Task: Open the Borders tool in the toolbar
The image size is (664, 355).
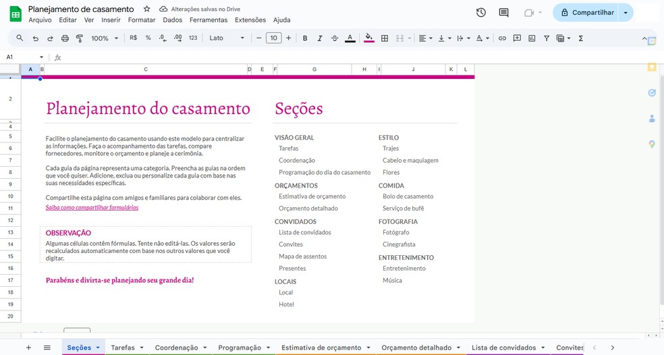Action: tap(385, 38)
